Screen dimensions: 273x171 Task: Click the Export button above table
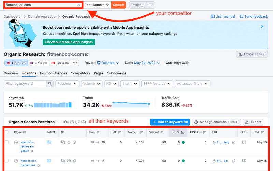tap(253, 122)
